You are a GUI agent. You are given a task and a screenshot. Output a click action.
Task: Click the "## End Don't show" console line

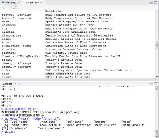click(28, 96)
